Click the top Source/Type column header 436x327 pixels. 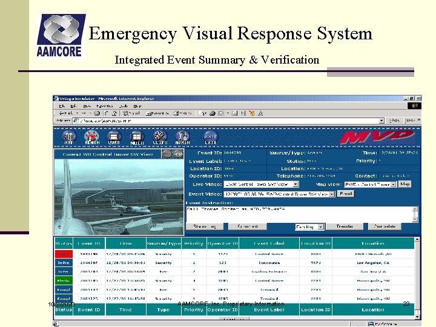tap(163, 243)
